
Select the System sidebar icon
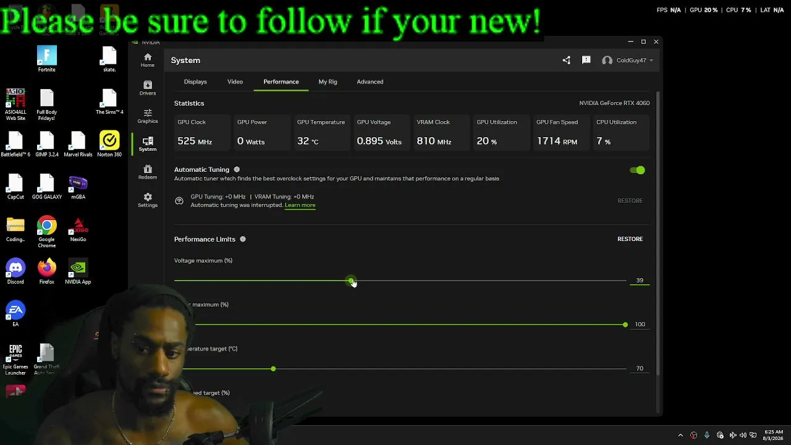pyautogui.click(x=148, y=144)
